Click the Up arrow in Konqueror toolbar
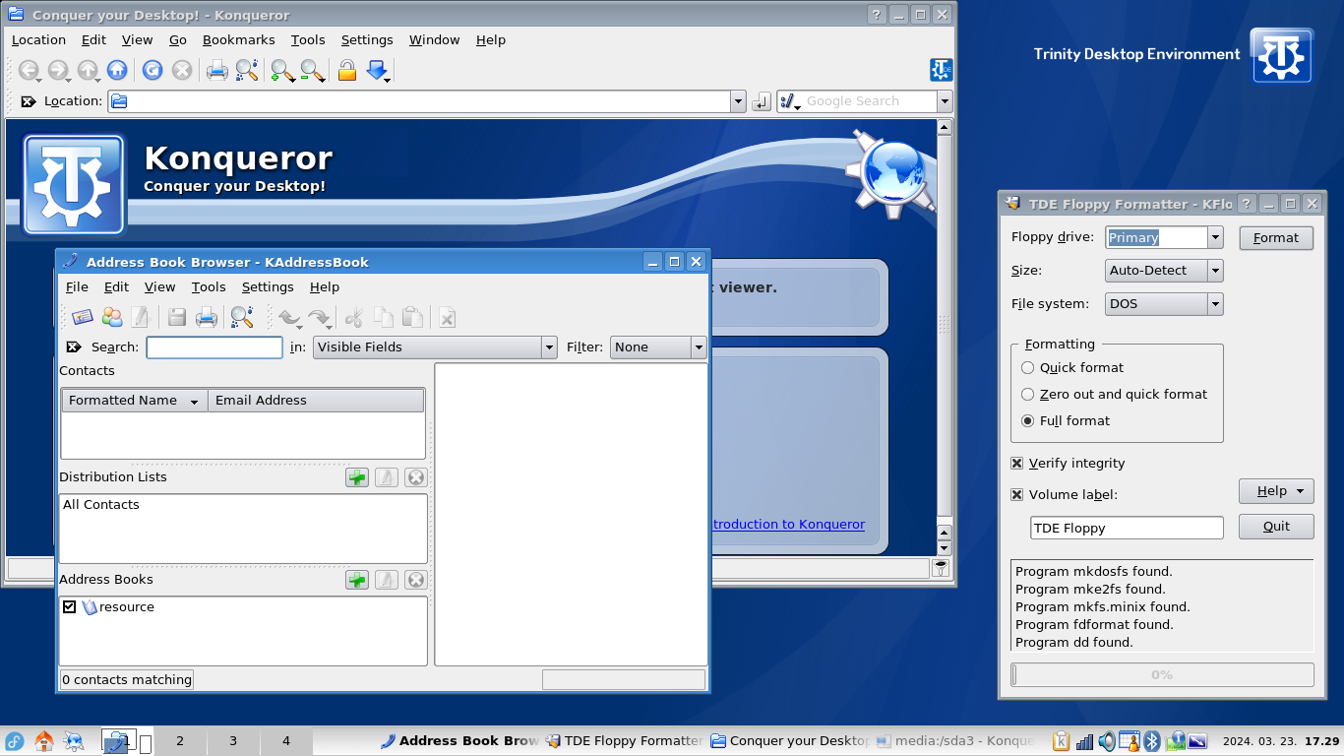The width and height of the screenshot is (1344, 756). (88, 70)
